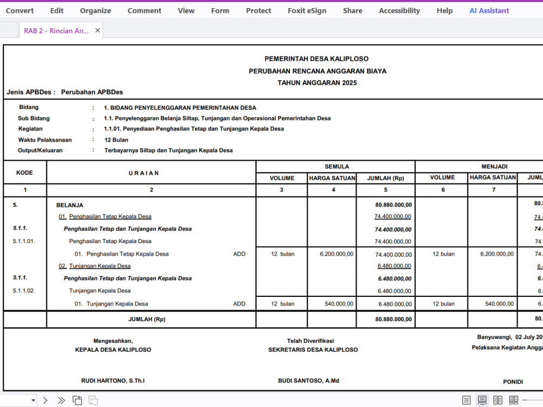Click the SEMULA group header
Screen dimensions: 543x407
point(337,167)
